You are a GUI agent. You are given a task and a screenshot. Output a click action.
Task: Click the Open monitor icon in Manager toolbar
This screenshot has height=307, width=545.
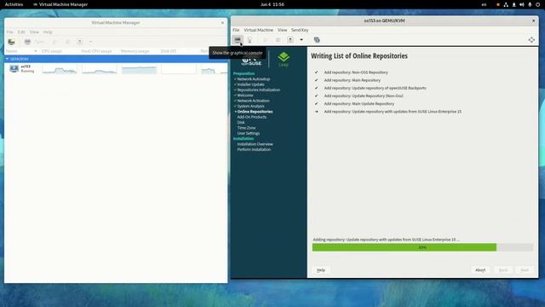pyautogui.click(x=27, y=42)
